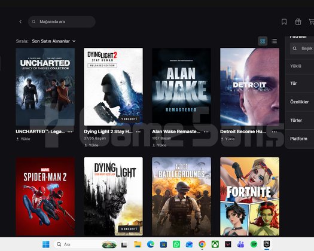The width and height of the screenshot is (314, 251).
Task: Launch Microsoft Edge from taskbar
Action: point(151,244)
